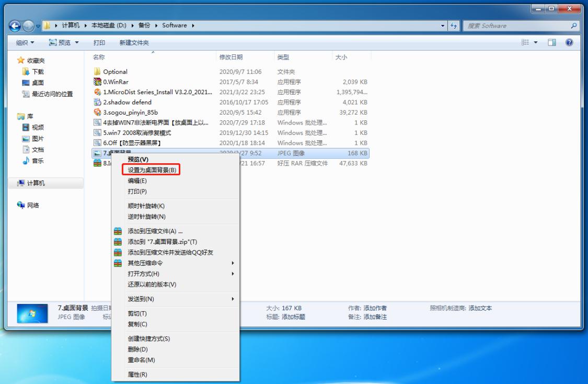Select 属性(R) in the context menu
Image resolution: width=588 pixels, height=384 pixels.
click(x=137, y=375)
